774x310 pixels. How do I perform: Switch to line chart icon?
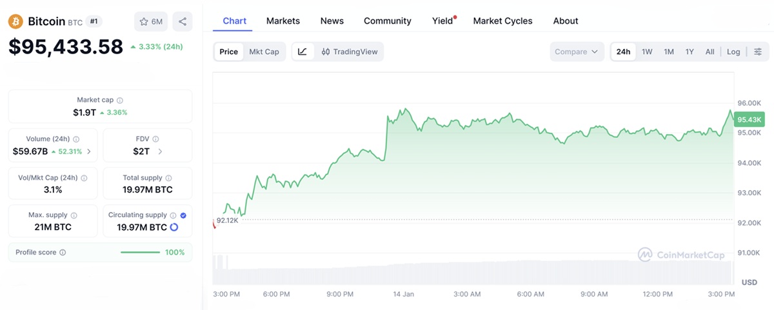point(303,52)
